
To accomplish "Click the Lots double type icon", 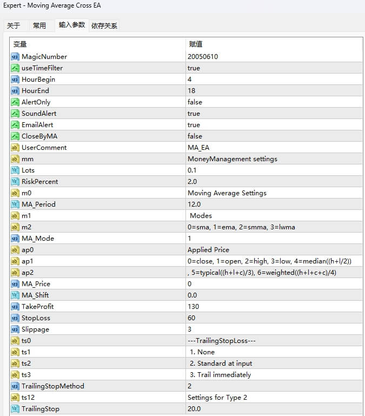I will (x=15, y=170).
